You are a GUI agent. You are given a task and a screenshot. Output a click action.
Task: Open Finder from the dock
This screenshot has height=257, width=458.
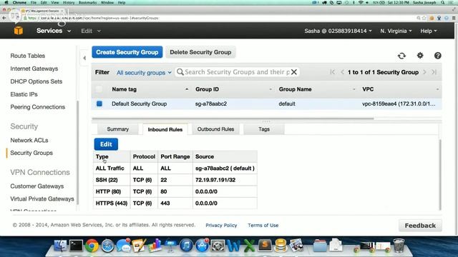(60, 246)
